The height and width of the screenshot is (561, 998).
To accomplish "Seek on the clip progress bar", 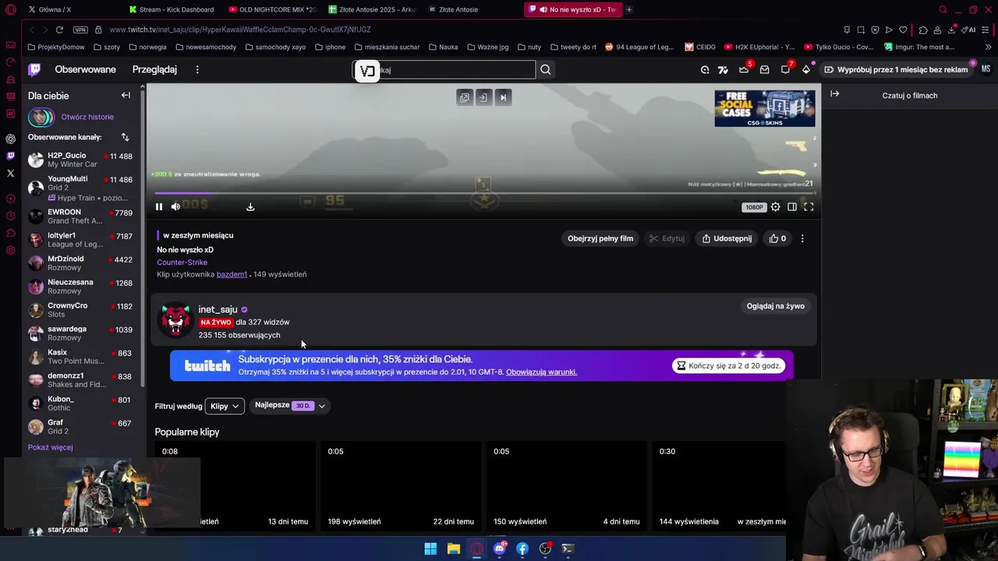I will [x=483, y=193].
